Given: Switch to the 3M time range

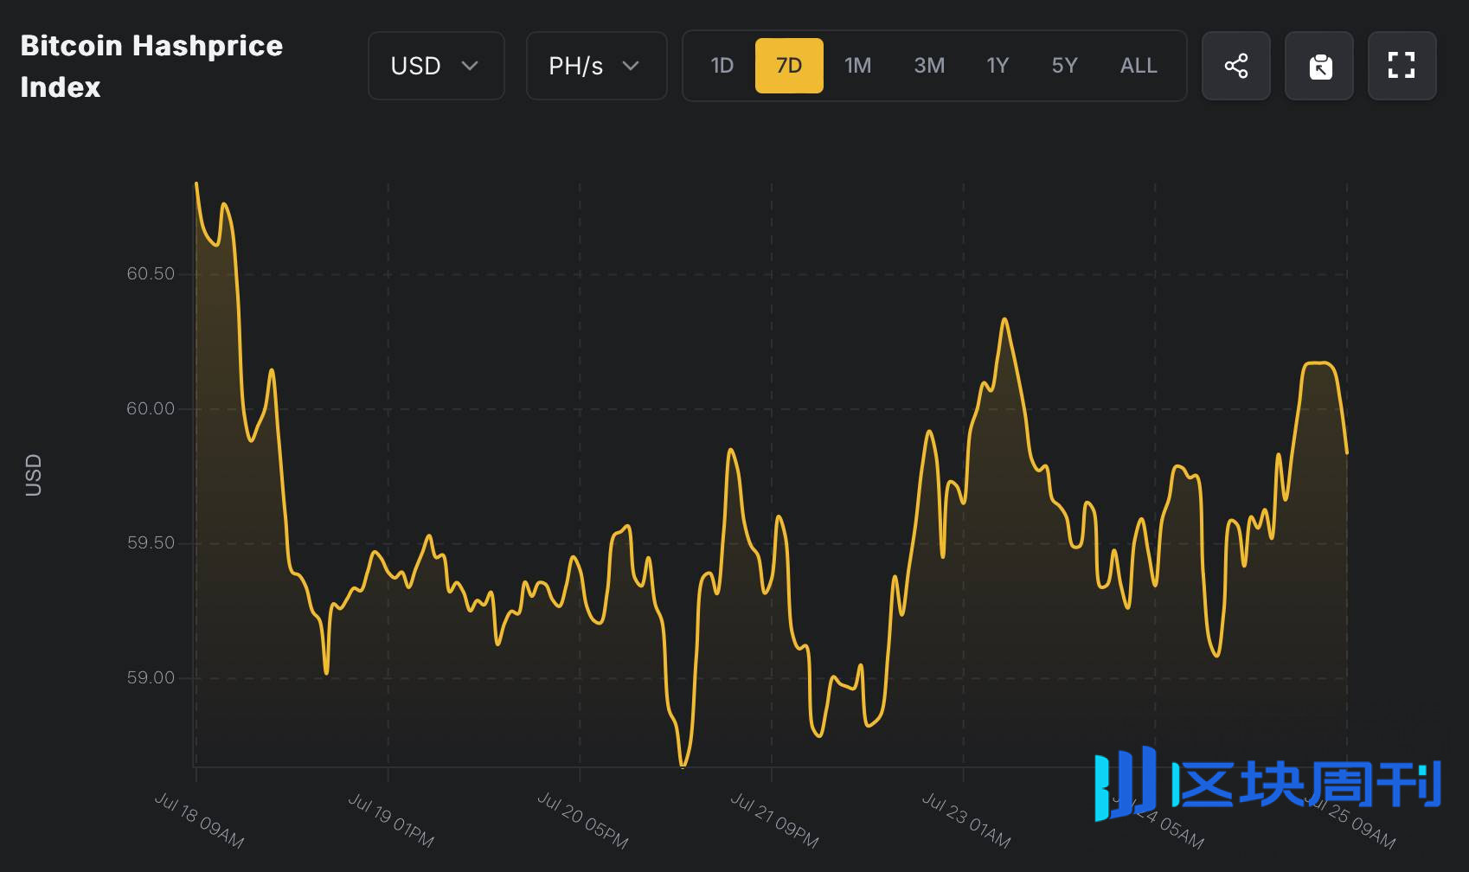Looking at the screenshot, I should [x=929, y=66].
